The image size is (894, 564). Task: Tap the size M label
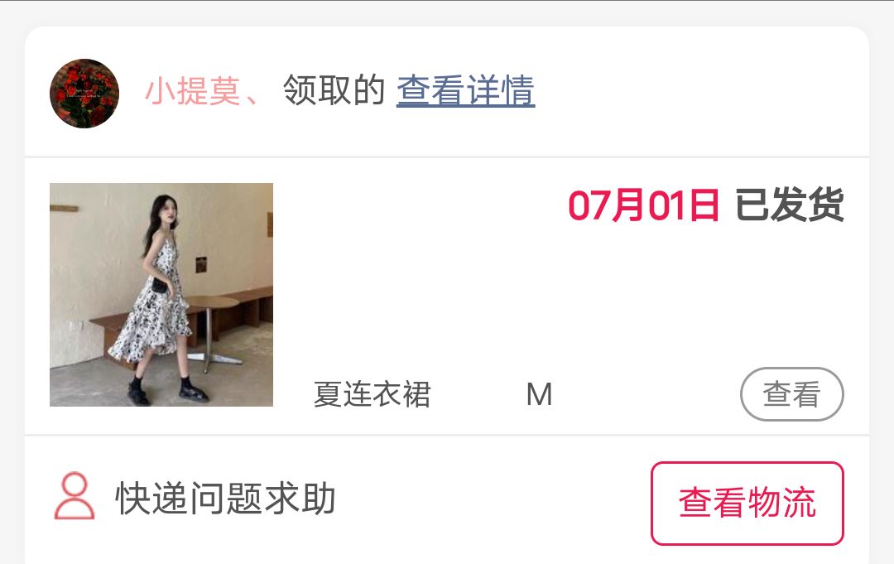pos(540,394)
